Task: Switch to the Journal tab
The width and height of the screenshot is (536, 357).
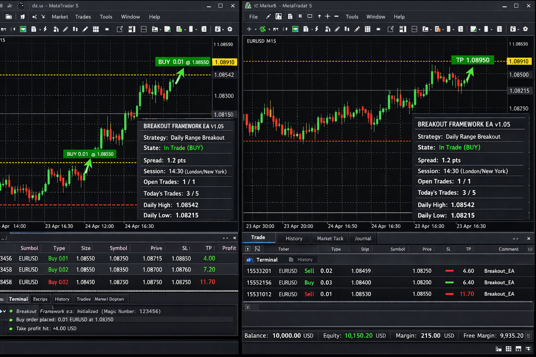Action: (x=363, y=238)
